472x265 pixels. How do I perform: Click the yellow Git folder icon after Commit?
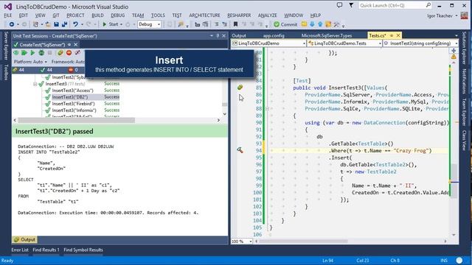click(x=304, y=24)
